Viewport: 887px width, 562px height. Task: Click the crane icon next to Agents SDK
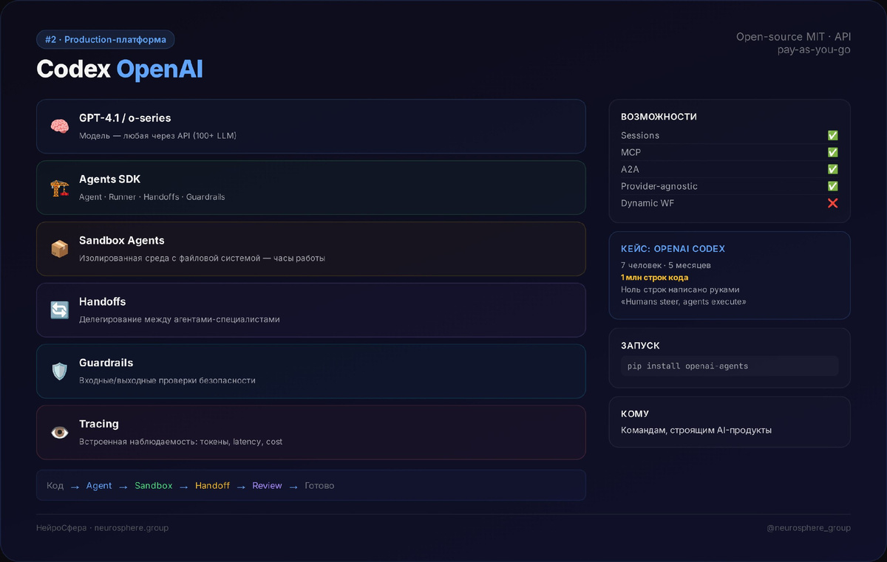(60, 188)
